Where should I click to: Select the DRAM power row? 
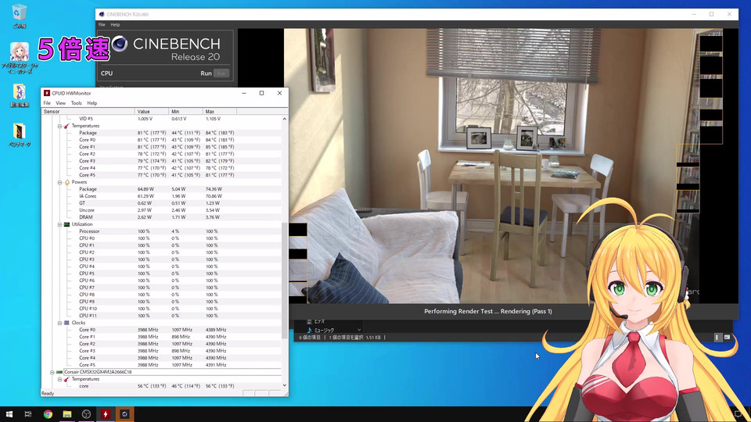[161, 217]
